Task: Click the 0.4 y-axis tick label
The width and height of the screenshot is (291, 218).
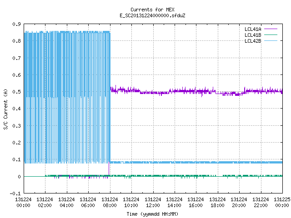Action: pyautogui.click(x=16, y=109)
